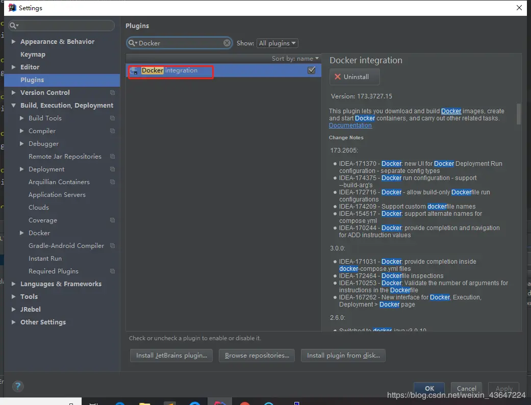Click the Version: 173.3727.15 text
The width and height of the screenshot is (531, 405).
[x=361, y=96]
